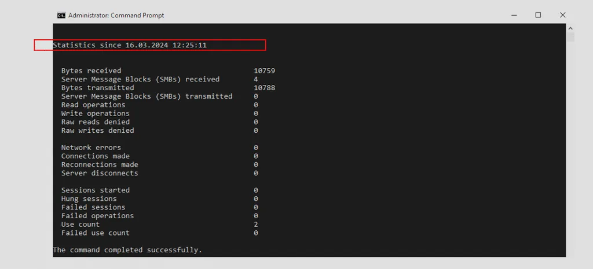Click the 10788 bytes transmitted value
Viewport: 593px width, 269px height.
pyautogui.click(x=264, y=88)
